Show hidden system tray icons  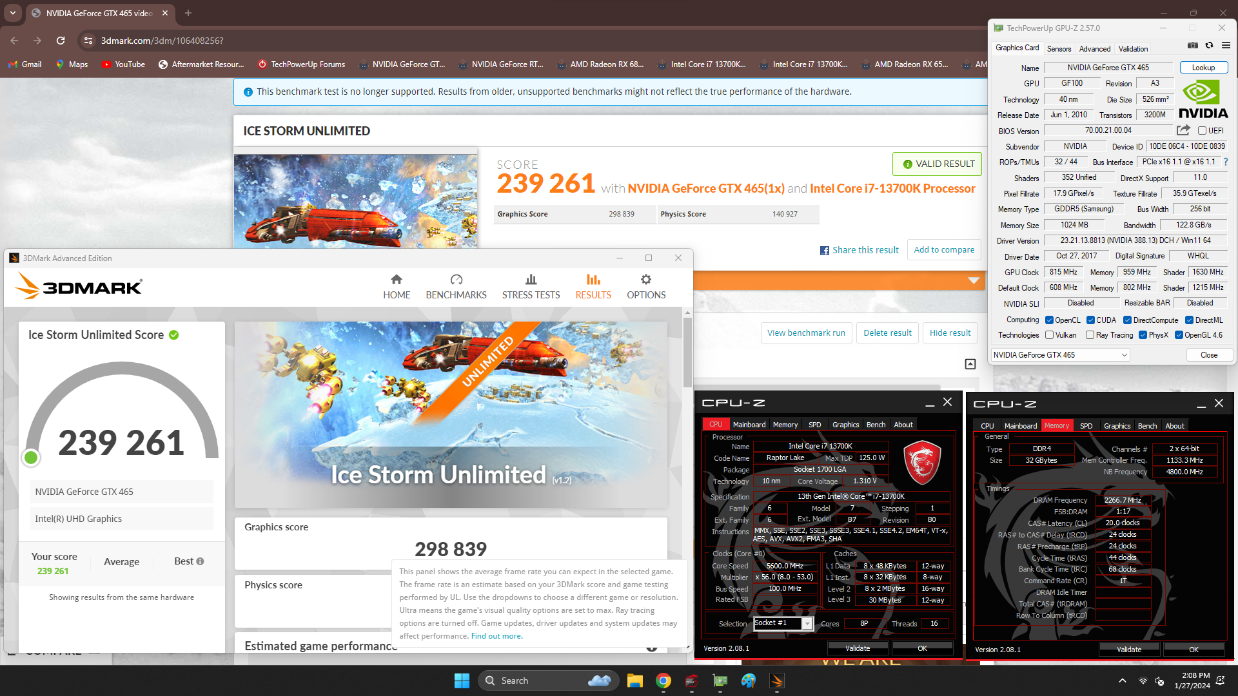coord(1123,681)
